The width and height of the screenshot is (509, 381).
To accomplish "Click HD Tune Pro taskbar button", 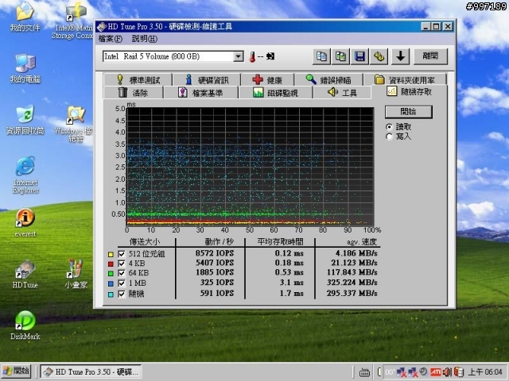I will click(x=91, y=371).
